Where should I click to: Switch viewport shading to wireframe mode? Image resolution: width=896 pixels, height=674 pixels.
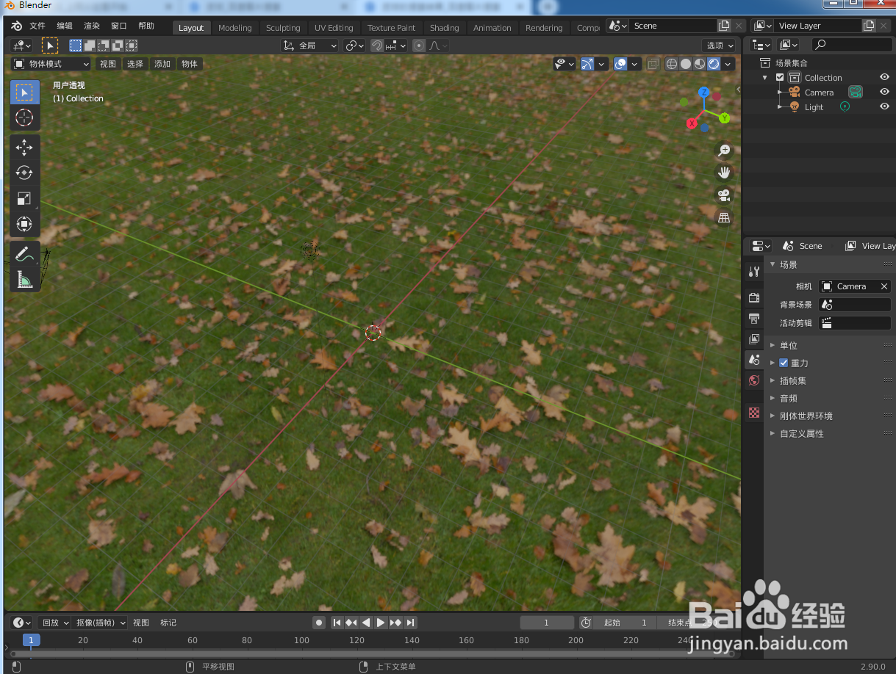(x=671, y=64)
